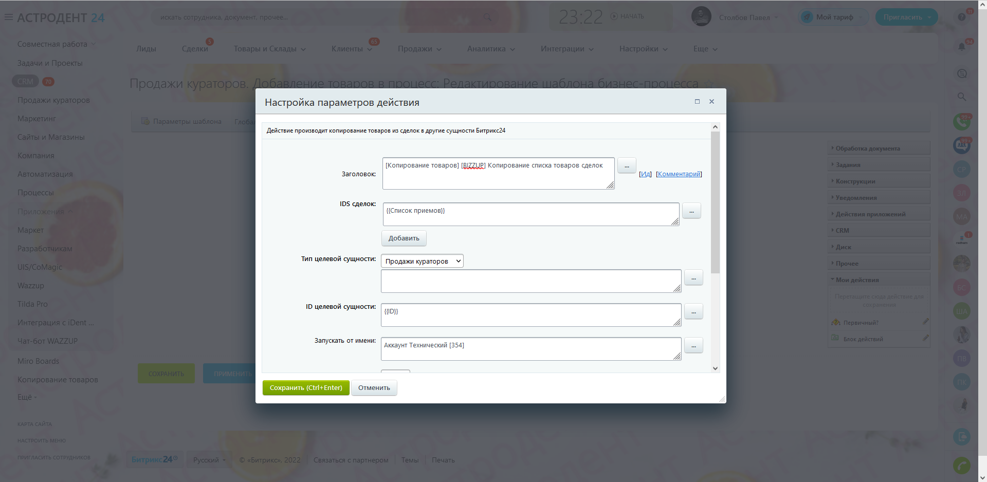Open the ellipsis picker for Запускать от имени
The height and width of the screenshot is (482, 987).
coord(693,345)
